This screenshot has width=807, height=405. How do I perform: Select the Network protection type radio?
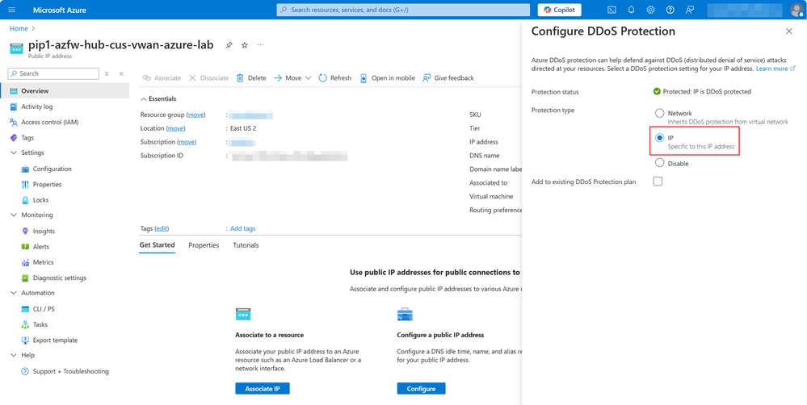[x=659, y=113]
